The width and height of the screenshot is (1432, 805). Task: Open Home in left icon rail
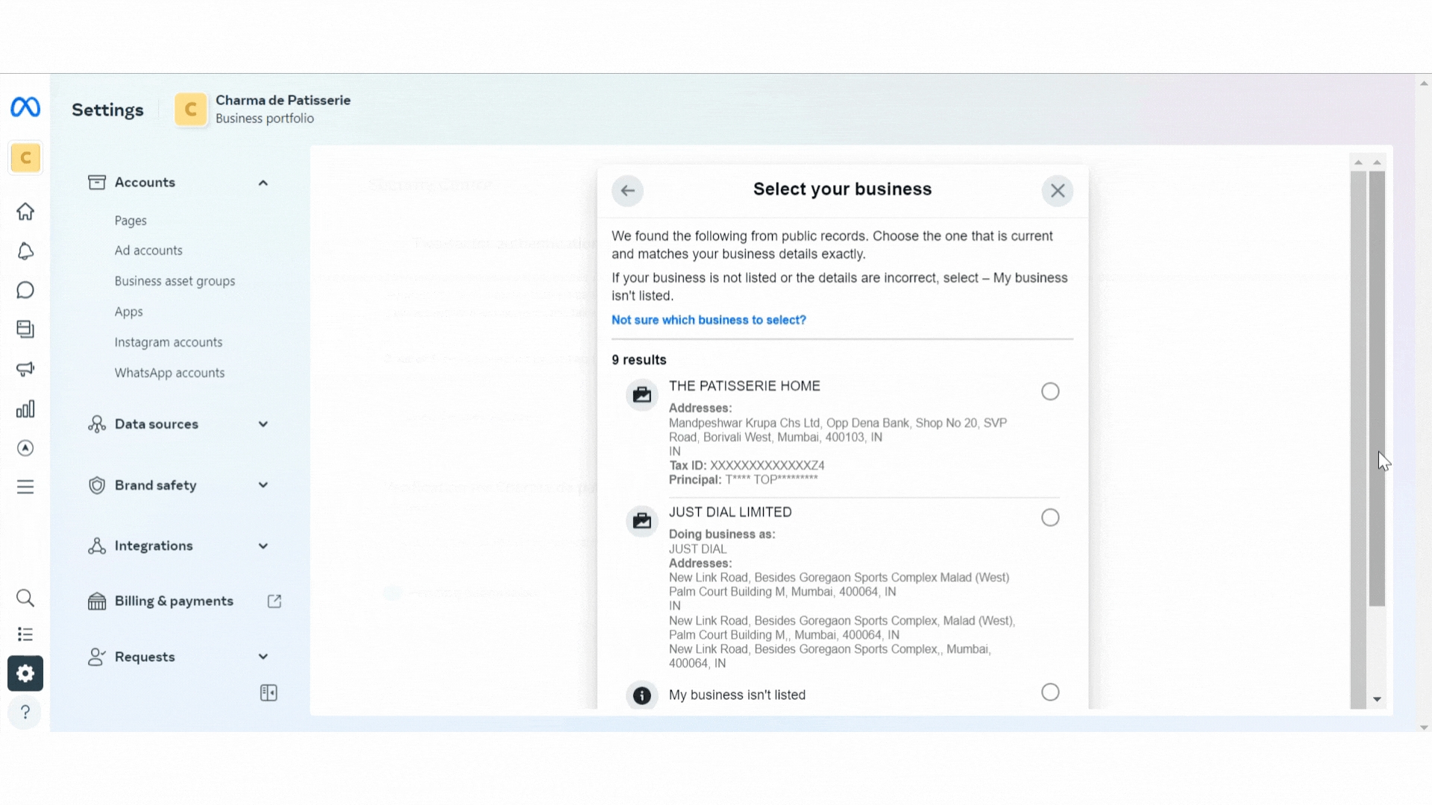(25, 212)
